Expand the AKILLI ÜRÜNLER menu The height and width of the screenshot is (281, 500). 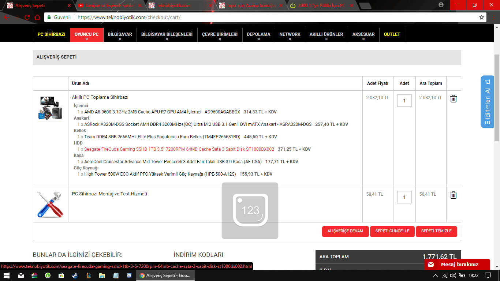pos(326,35)
